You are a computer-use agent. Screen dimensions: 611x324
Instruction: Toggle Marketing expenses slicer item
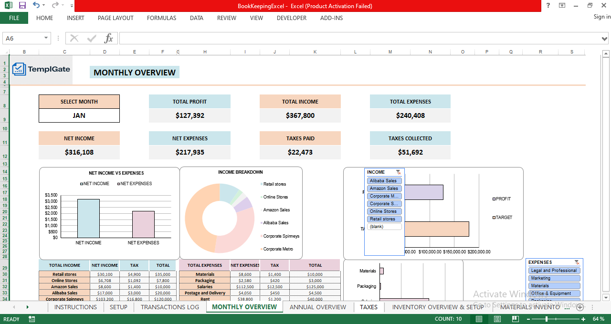(554, 278)
